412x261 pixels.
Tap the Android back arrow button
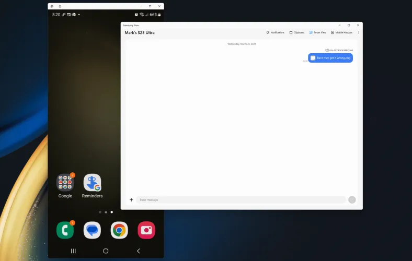click(x=139, y=251)
